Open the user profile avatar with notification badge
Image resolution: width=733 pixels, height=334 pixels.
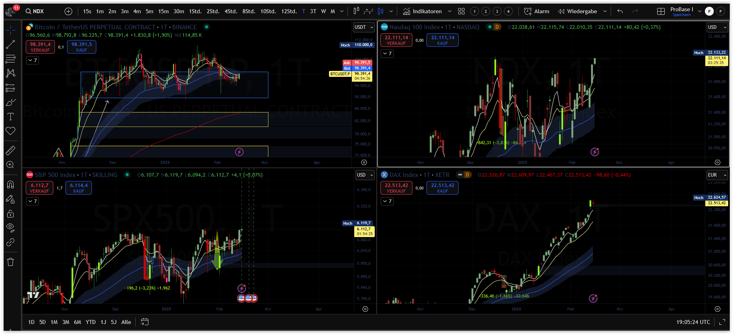(11, 11)
